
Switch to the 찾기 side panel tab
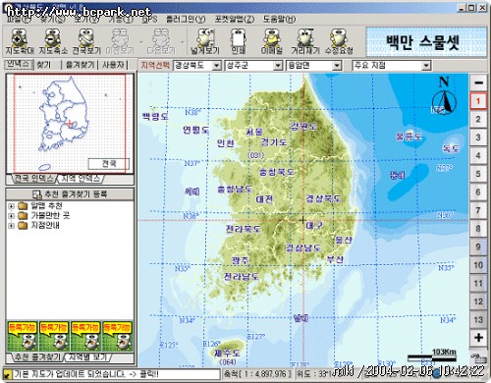click(x=43, y=65)
